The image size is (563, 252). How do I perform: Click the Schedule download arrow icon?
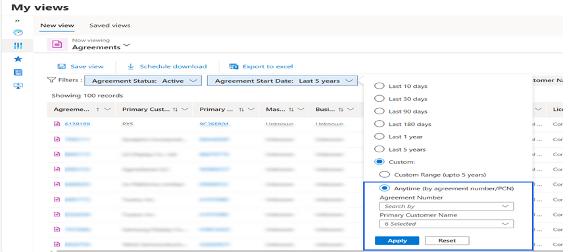(131, 66)
